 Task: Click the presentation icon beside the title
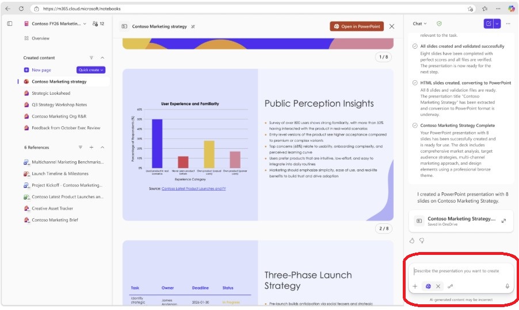(x=124, y=26)
